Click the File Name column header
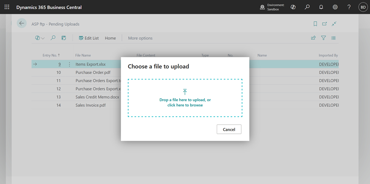The width and height of the screenshot is (370, 184). pyautogui.click(x=83, y=55)
